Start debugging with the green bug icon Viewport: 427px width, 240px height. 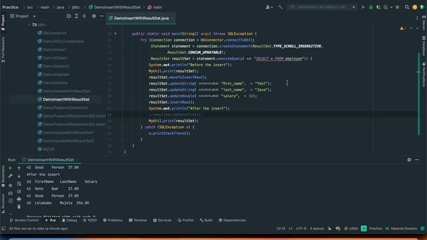coord(371,7)
